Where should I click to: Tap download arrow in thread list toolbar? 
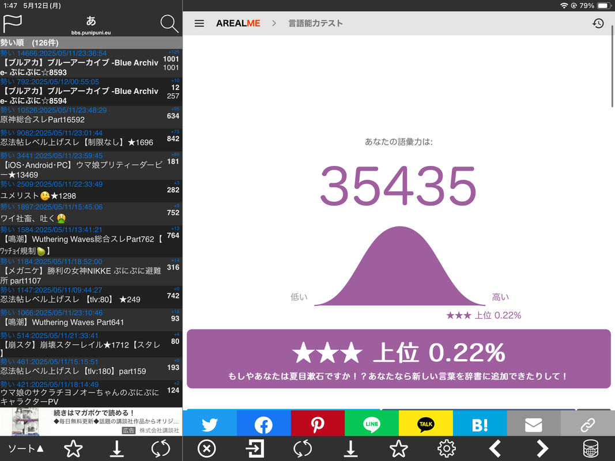point(116,448)
